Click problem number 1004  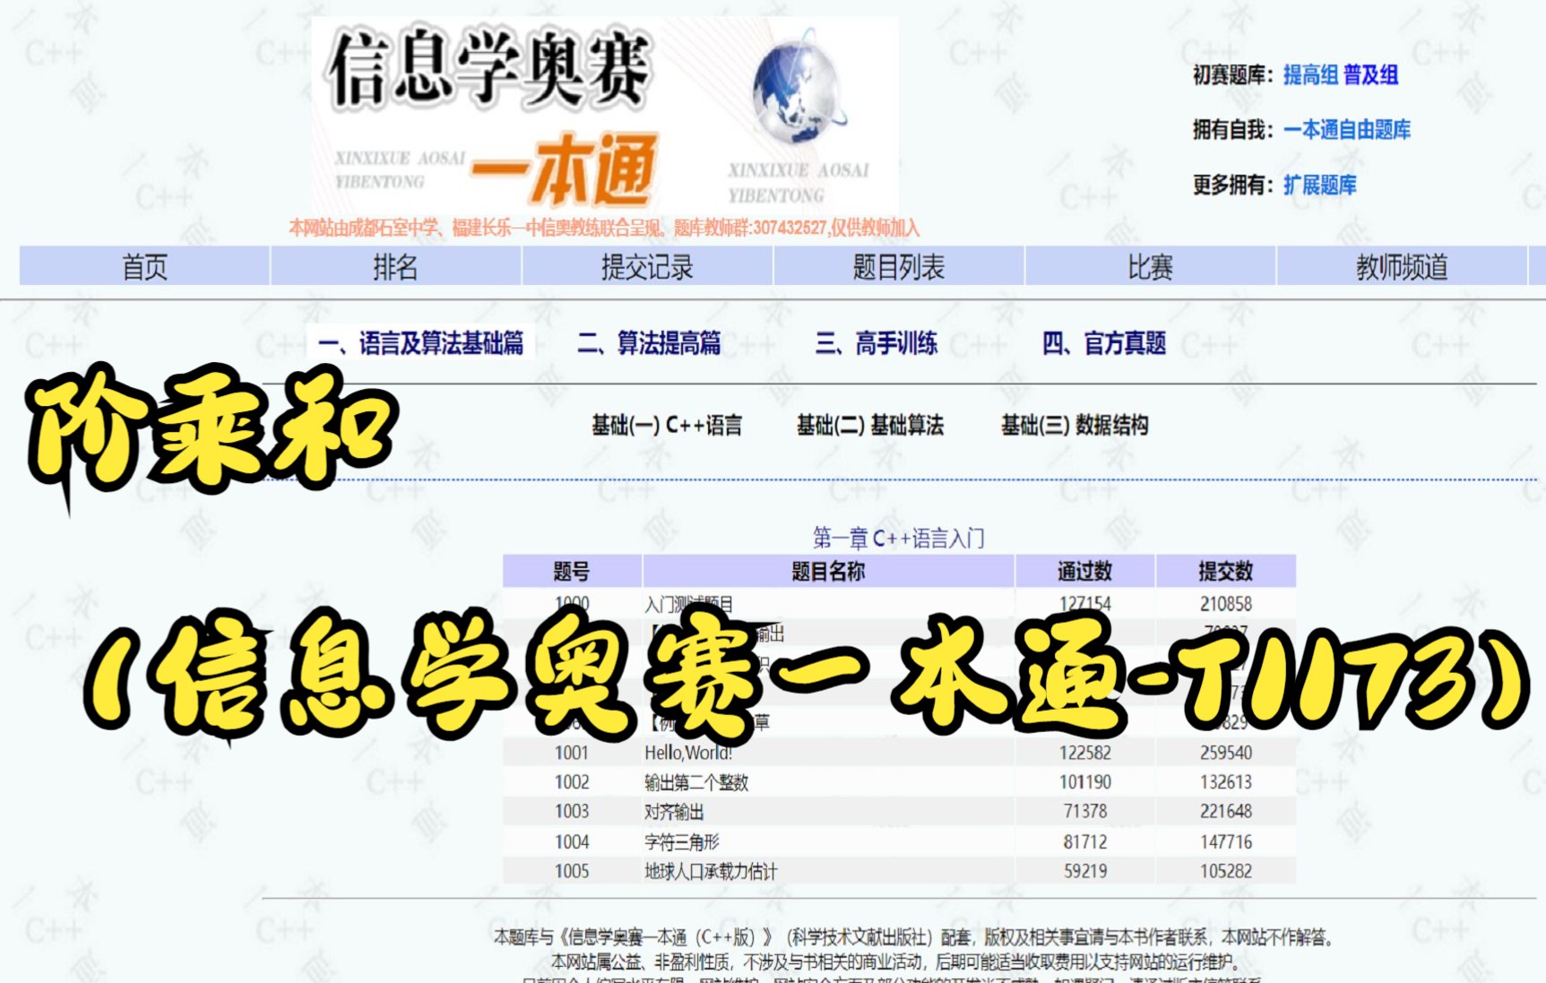pos(572,842)
